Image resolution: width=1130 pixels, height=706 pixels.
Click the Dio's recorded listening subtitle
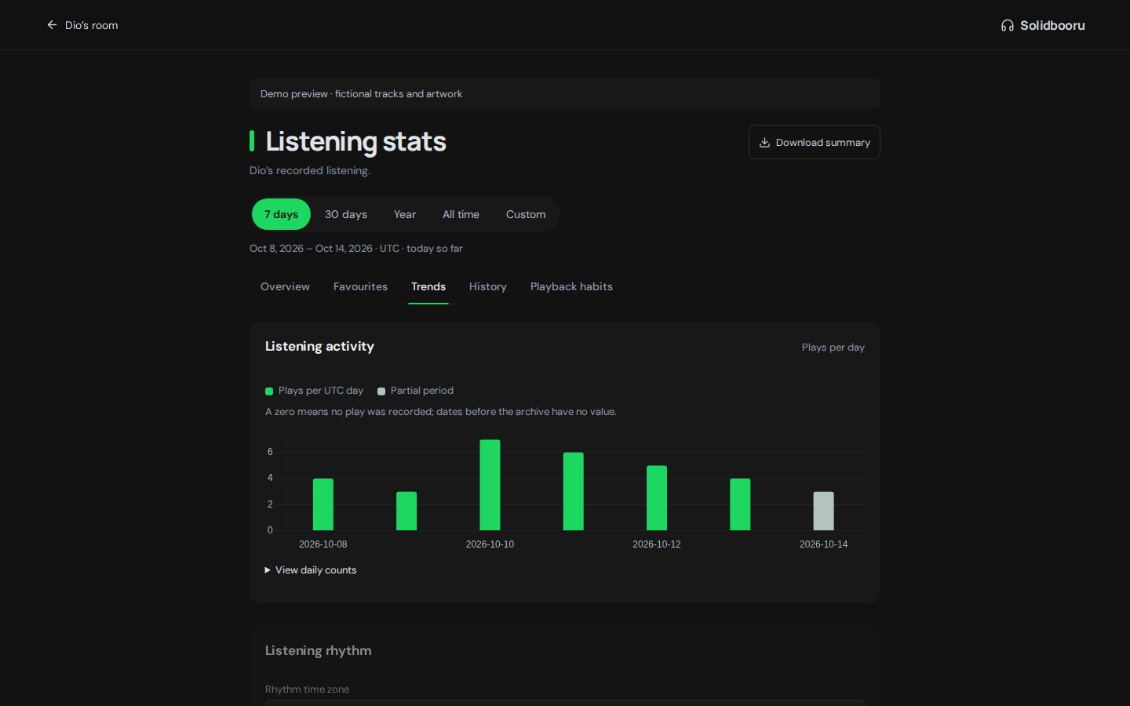tap(309, 171)
